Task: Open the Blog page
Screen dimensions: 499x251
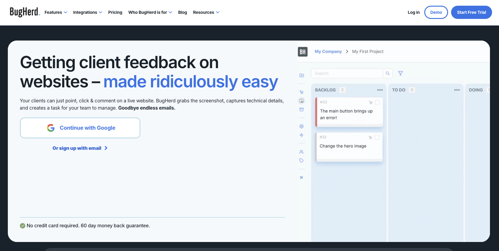Action: 183,12
